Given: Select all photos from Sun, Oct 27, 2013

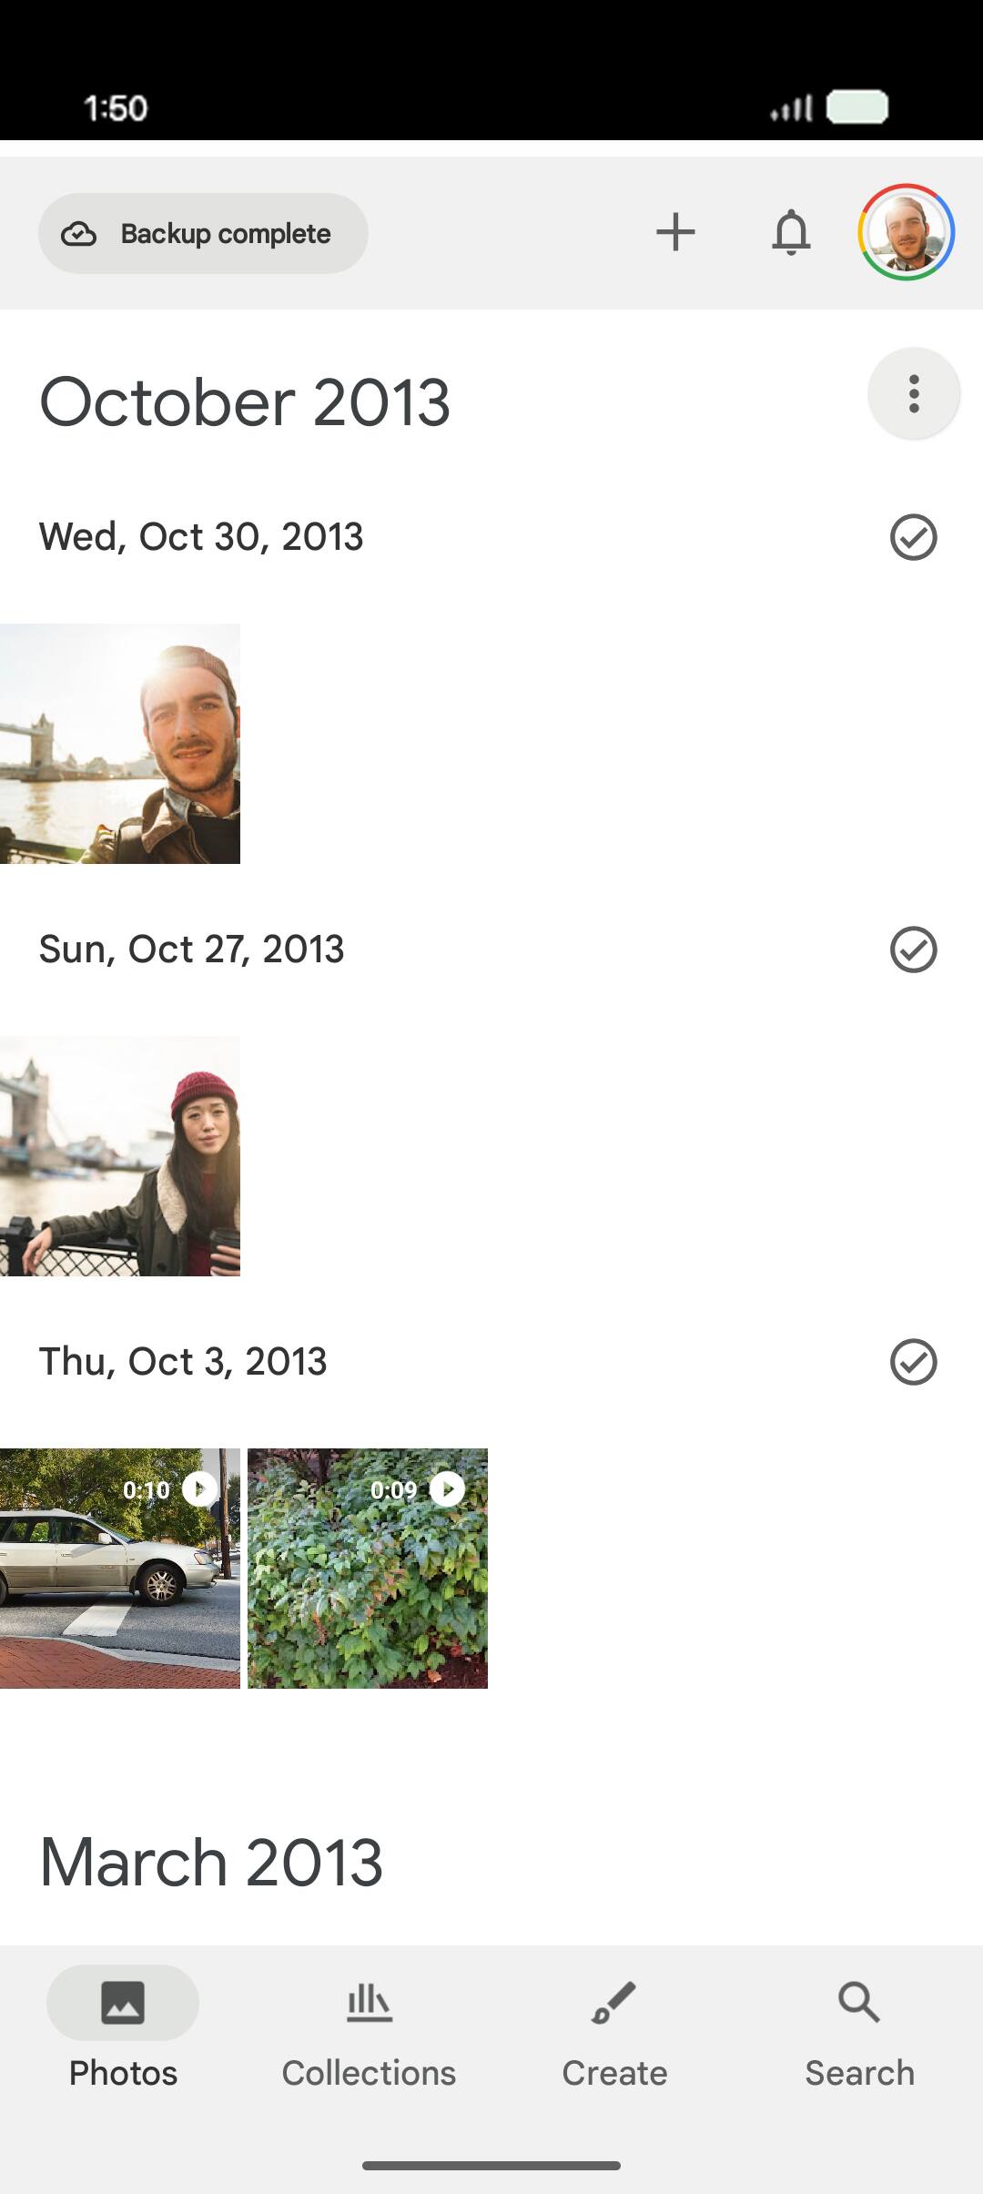Looking at the screenshot, I should pyautogui.click(x=913, y=950).
